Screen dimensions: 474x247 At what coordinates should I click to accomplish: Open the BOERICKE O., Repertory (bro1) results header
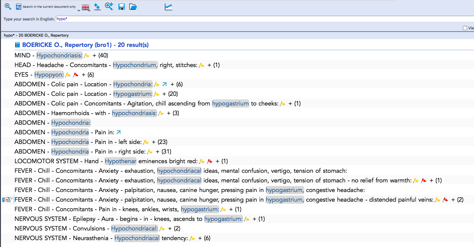(85, 45)
